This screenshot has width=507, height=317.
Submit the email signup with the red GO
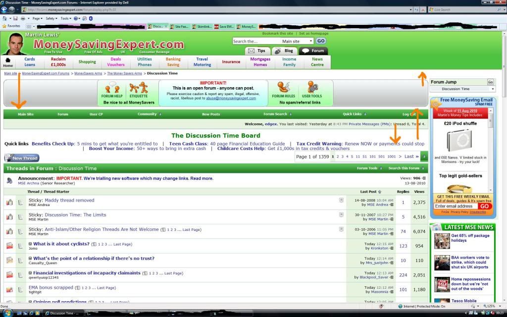(x=484, y=206)
